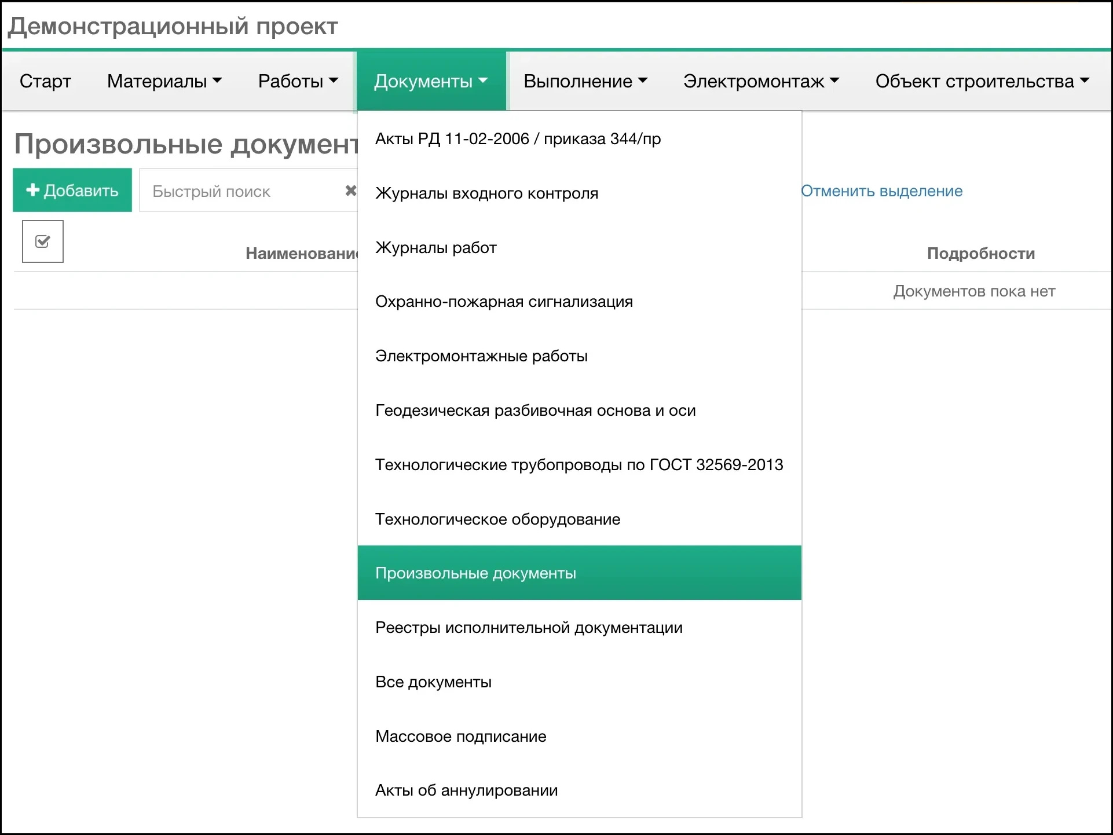Expand the Объект строительства dropdown
Screen dimensions: 1113x835
(981, 81)
